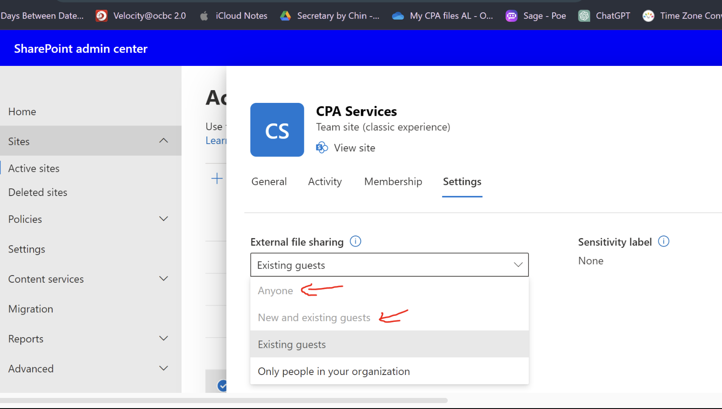Expand the Reports section
The image size is (722, 409).
tap(164, 338)
